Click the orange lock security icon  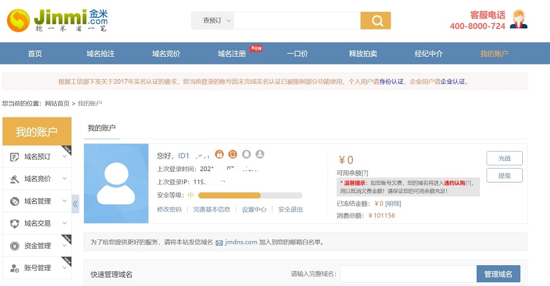[219, 154]
